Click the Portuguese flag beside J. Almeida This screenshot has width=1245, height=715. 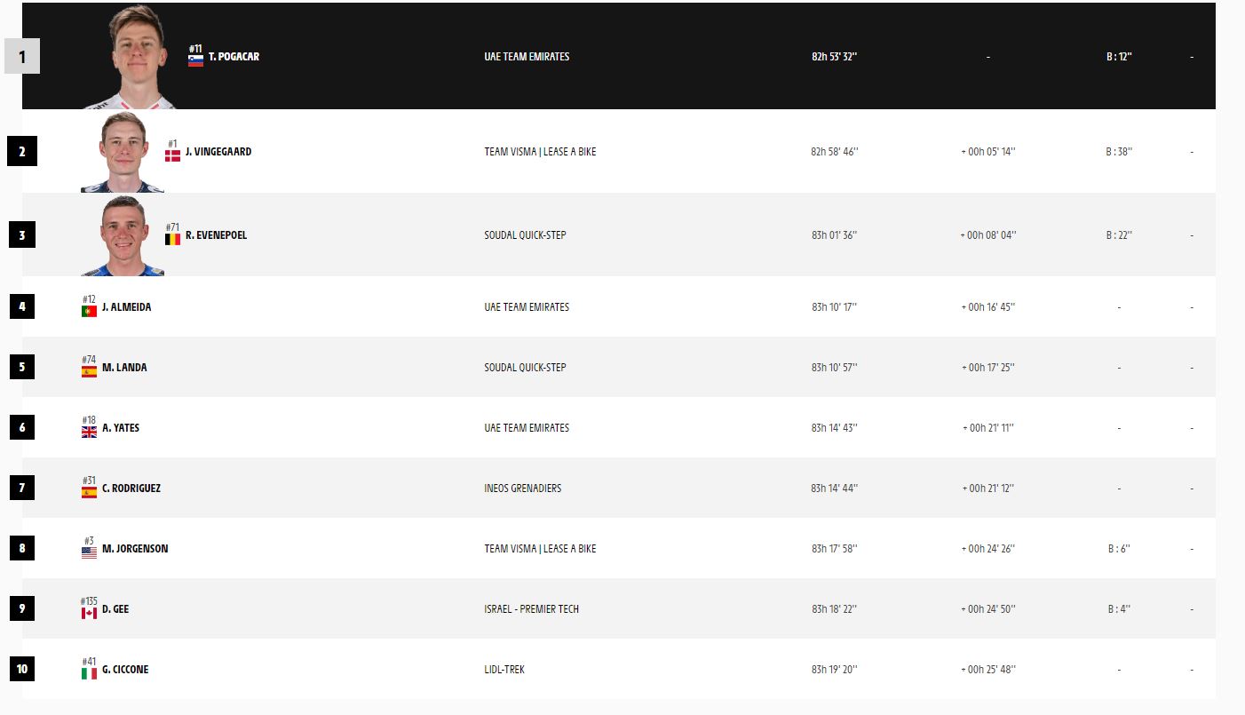coord(89,311)
